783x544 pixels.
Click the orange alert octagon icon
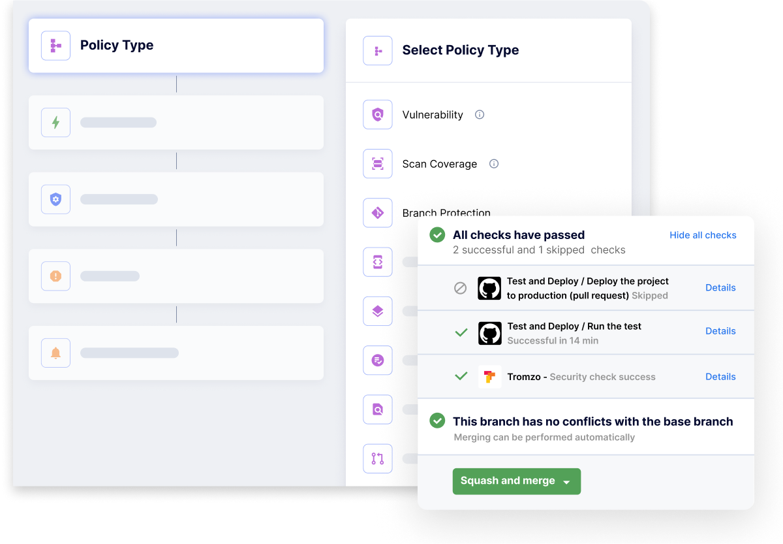(x=55, y=276)
